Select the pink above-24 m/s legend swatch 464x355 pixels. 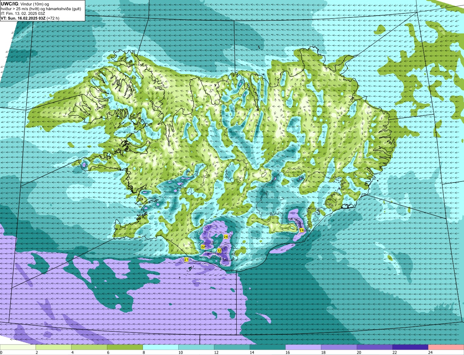point(446,347)
